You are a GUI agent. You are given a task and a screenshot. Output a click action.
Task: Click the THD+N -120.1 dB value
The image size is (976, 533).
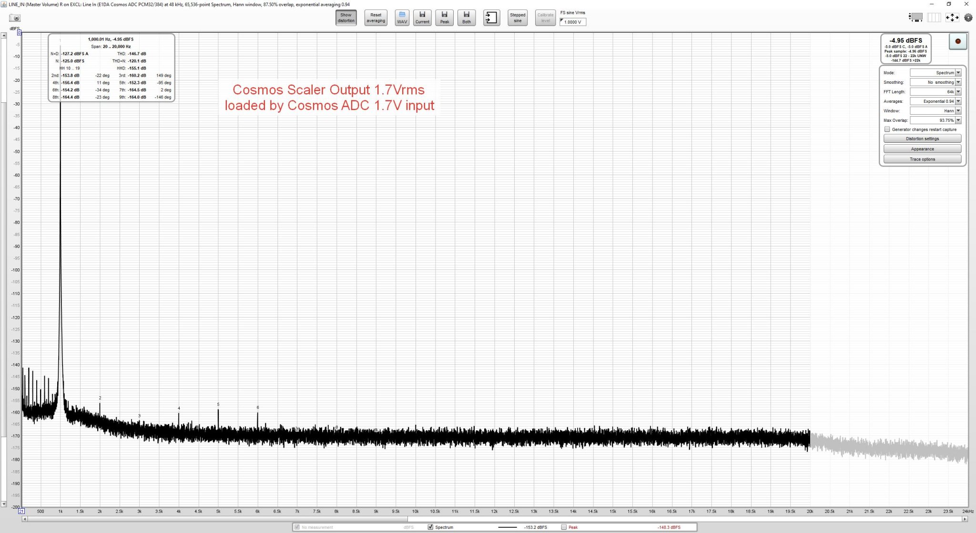coord(137,61)
